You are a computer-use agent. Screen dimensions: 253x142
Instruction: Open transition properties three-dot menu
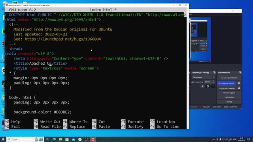pos(213,86)
